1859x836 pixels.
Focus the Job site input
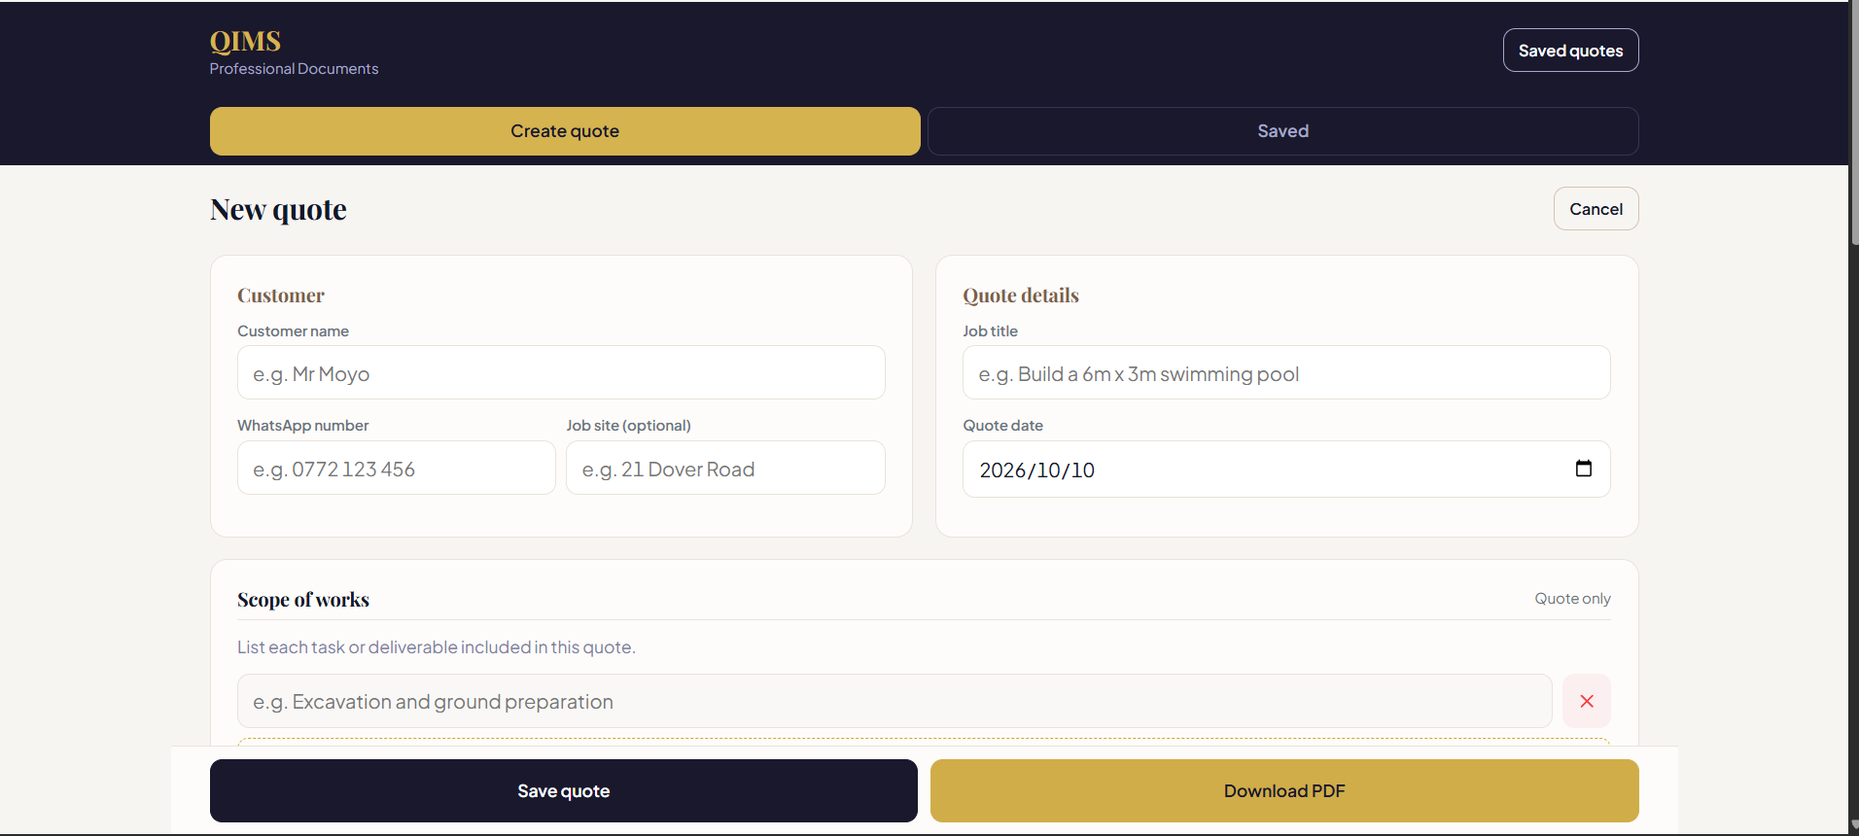pos(725,469)
